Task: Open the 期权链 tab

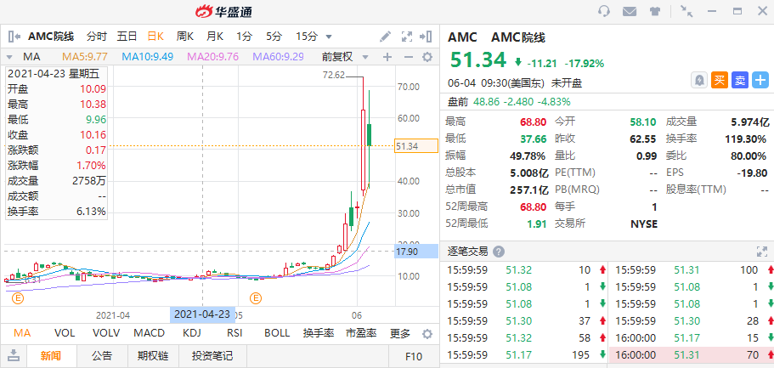Action: (153, 355)
